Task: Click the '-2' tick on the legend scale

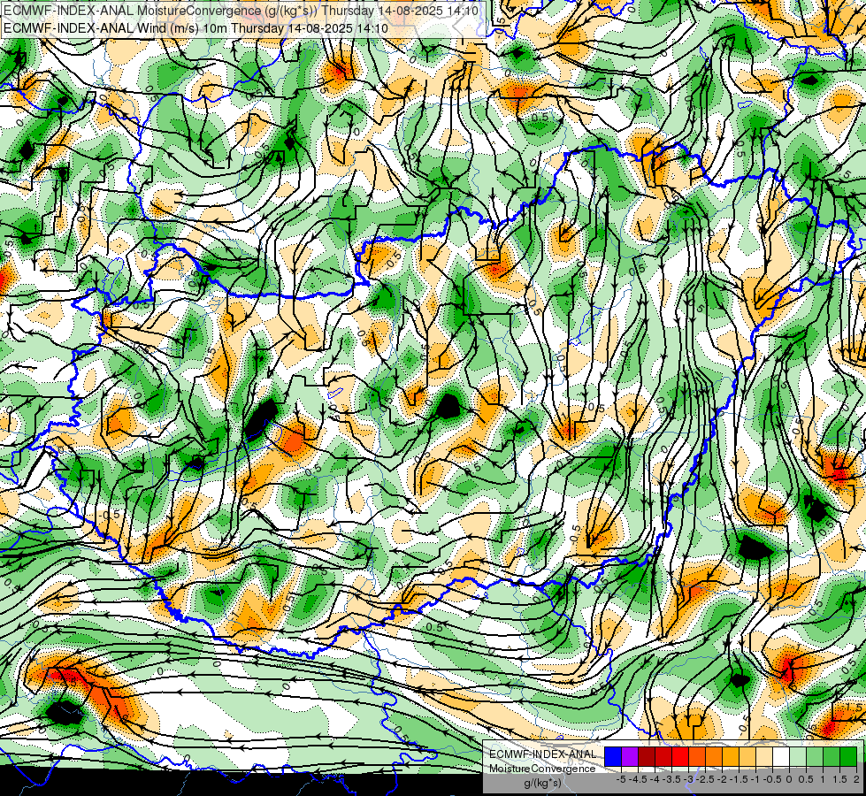Action: pos(723,779)
